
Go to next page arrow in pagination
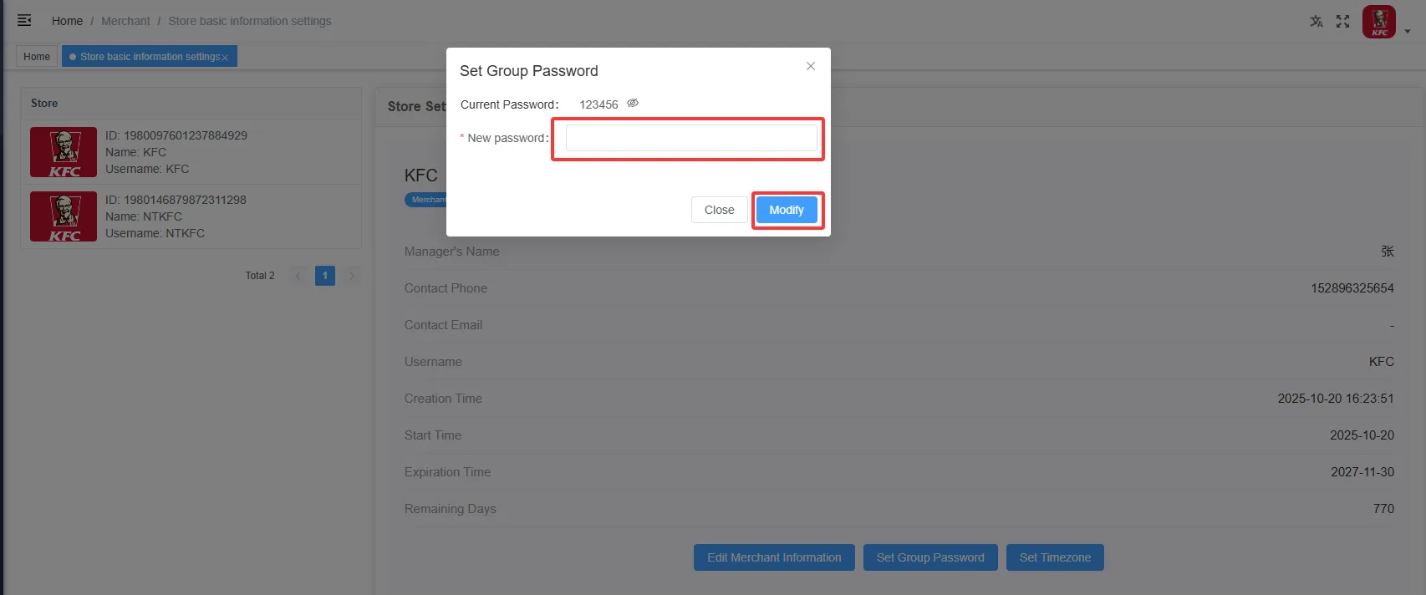pos(352,276)
